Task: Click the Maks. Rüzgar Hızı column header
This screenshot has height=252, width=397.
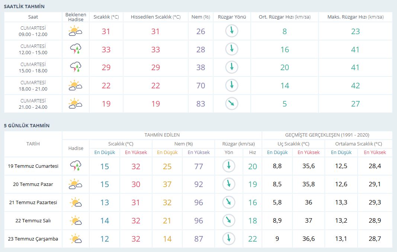Action: pyautogui.click(x=355, y=17)
